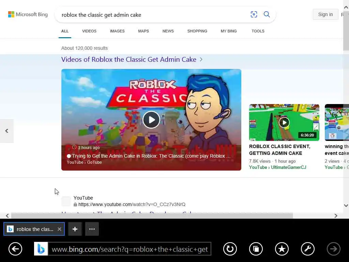Open page tools wrench button
The image size is (349, 262).
click(308, 249)
